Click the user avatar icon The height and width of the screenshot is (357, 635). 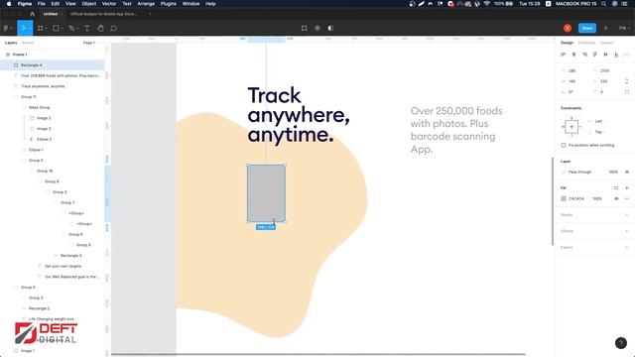click(568, 28)
